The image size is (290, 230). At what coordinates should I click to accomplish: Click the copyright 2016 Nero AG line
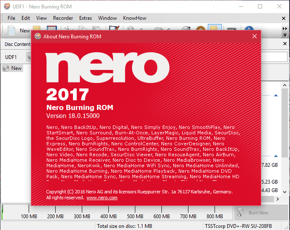pos(139,192)
